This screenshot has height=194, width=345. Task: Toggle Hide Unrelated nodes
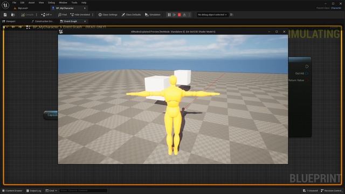(x=80, y=15)
